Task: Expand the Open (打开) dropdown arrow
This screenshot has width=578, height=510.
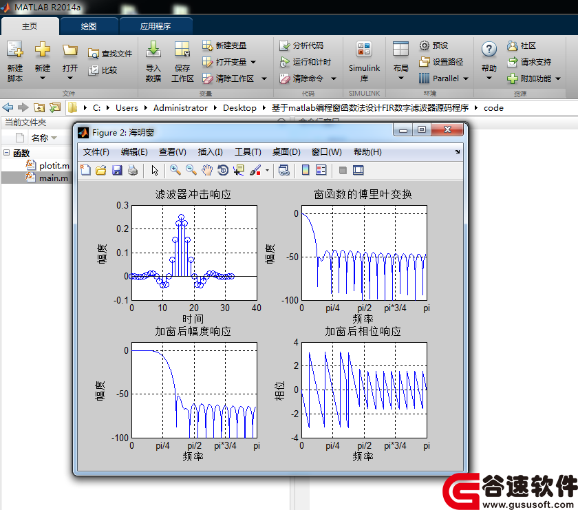Action: [x=70, y=78]
